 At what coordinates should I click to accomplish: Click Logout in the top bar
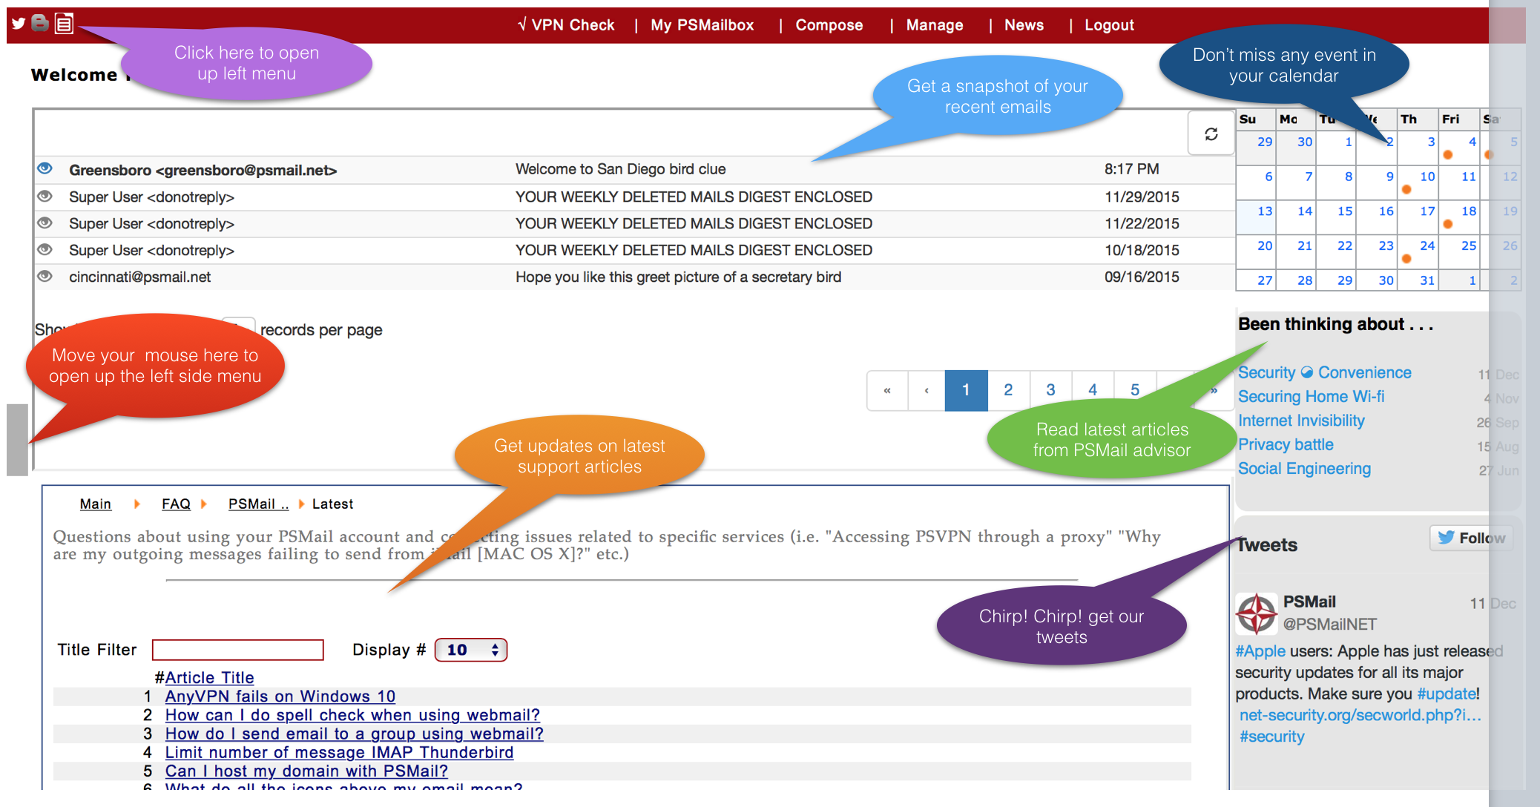[x=1110, y=25]
